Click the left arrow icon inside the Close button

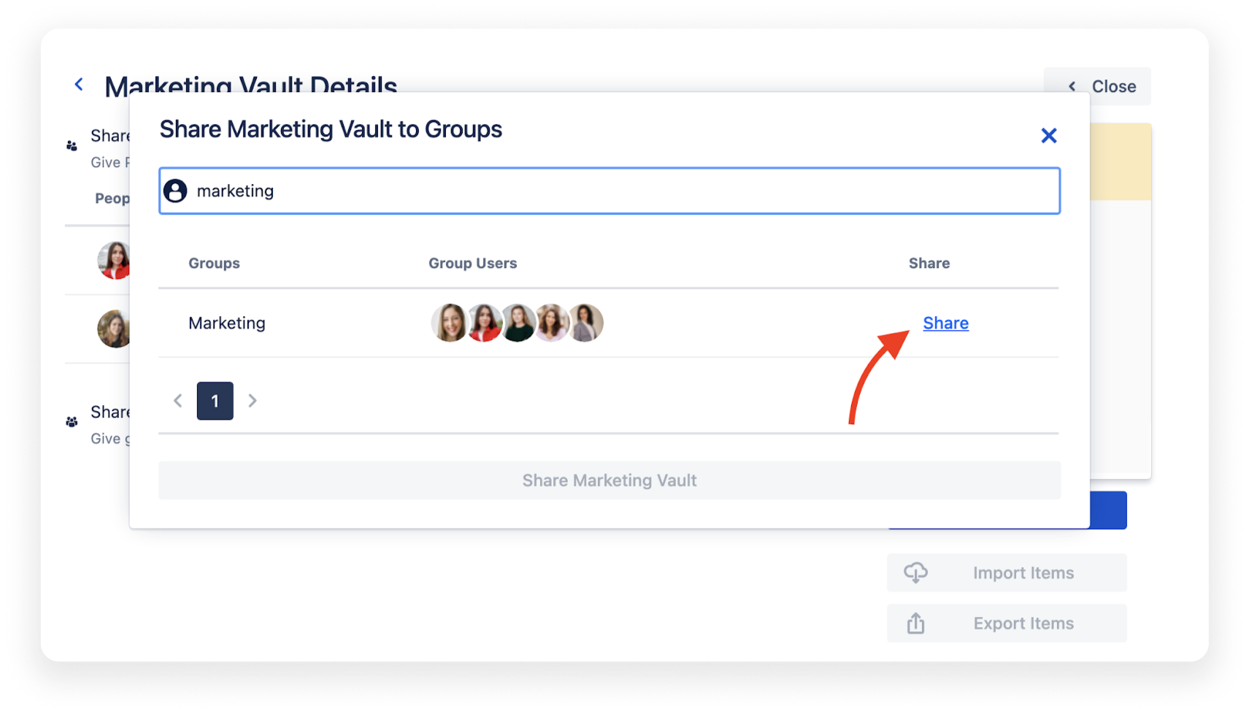pos(1071,86)
